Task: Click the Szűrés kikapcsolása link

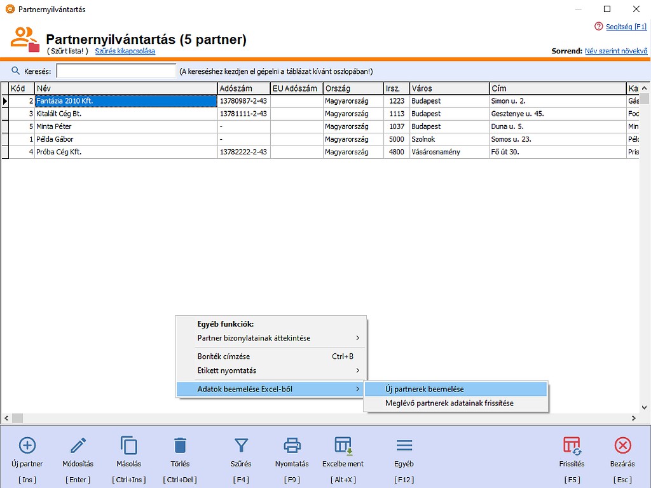Action: click(125, 51)
